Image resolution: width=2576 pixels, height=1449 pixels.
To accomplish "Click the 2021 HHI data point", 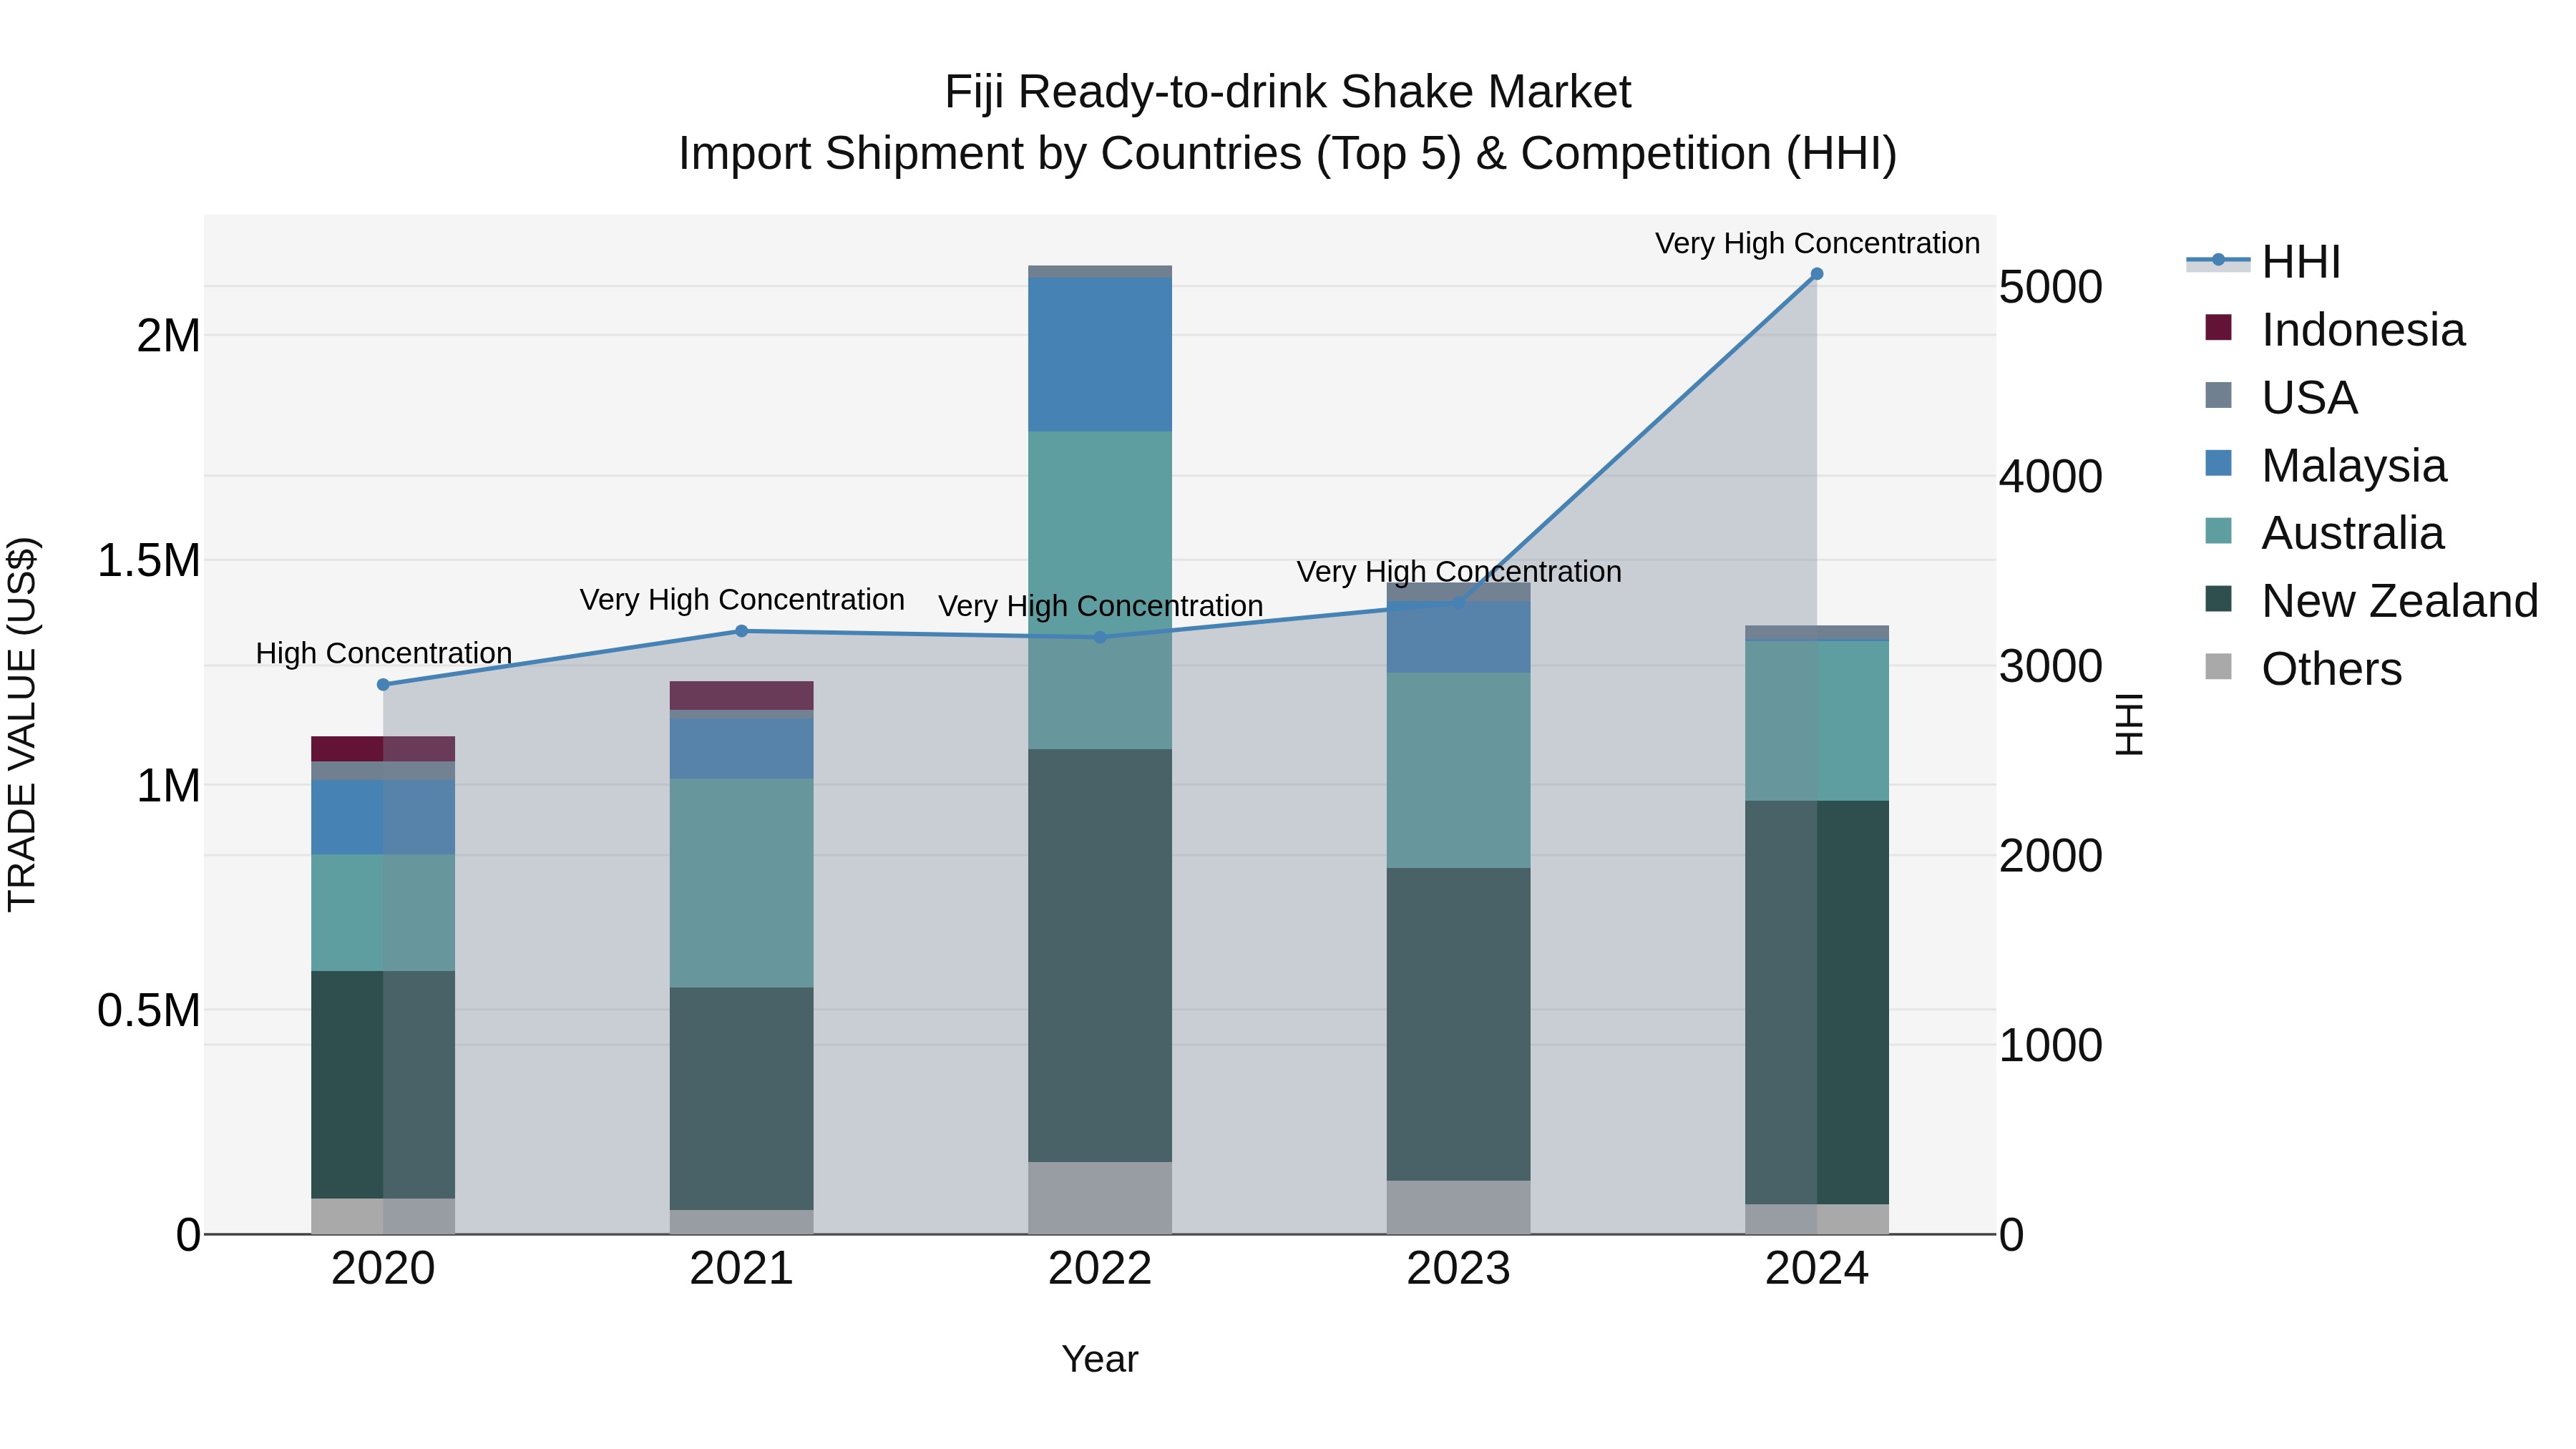I will tap(742, 631).
